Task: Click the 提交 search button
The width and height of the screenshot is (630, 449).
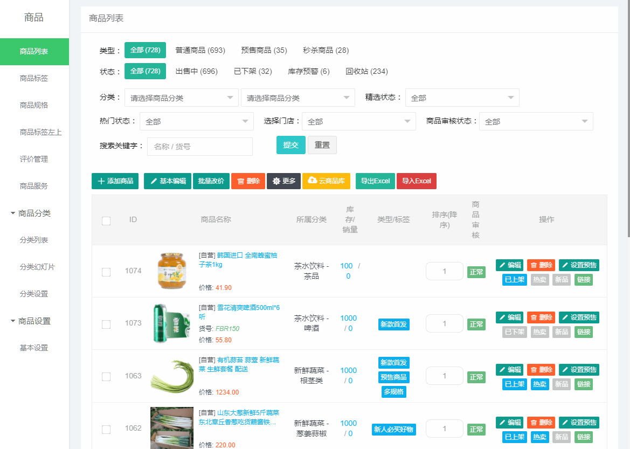Action: point(291,145)
